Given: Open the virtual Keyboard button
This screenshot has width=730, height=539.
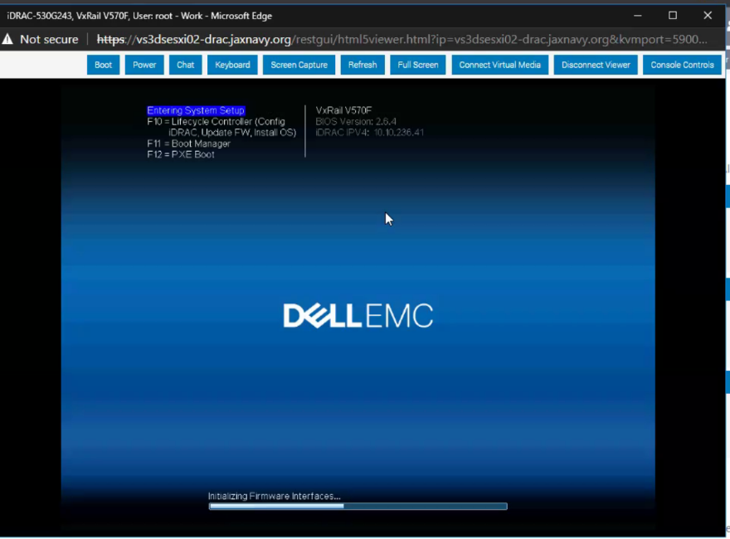Looking at the screenshot, I should [232, 65].
